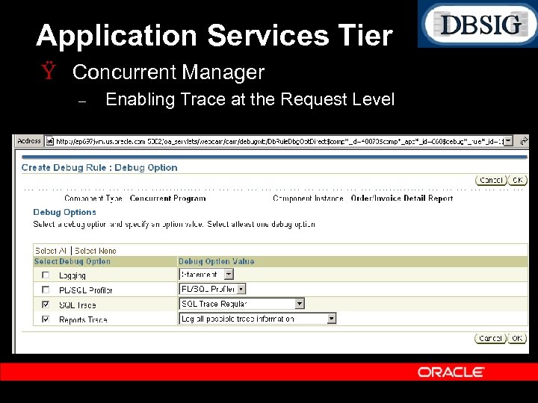The height and width of the screenshot is (403, 538).
Task: Click the Debug Options section heading
Action: point(64,212)
